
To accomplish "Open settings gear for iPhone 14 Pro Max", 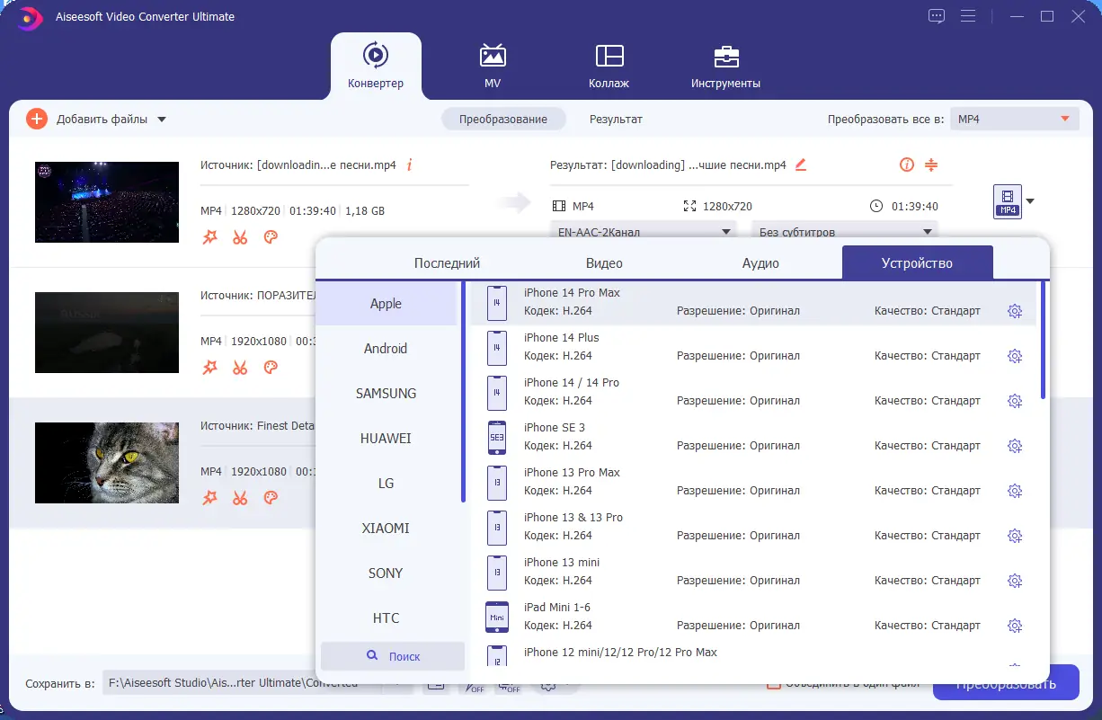I will click(1015, 311).
